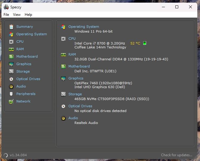Image resolution: width=200 pixels, height=161 pixels.
Task: Click the CPU chip icon in sidebar
Action: (x=11, y=42)
